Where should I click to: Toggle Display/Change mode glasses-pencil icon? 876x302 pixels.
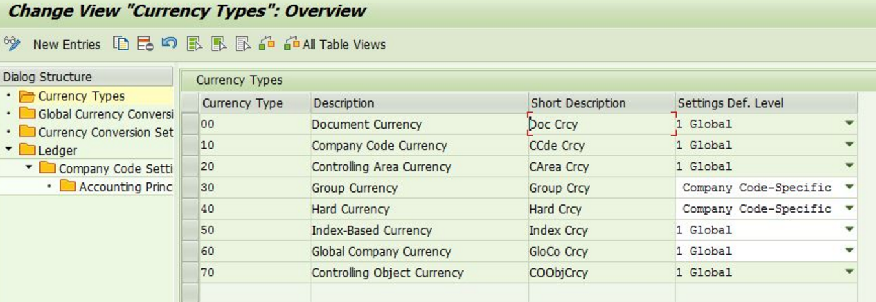tap(12, 43)
